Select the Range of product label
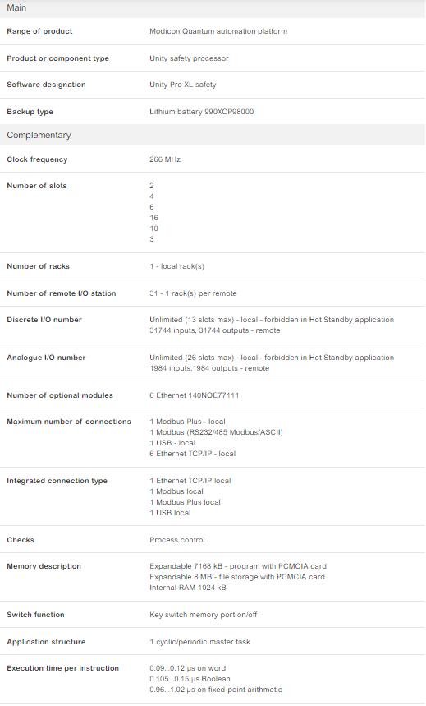The height and width of the screenshot is (706, 426). pos(39,31)
